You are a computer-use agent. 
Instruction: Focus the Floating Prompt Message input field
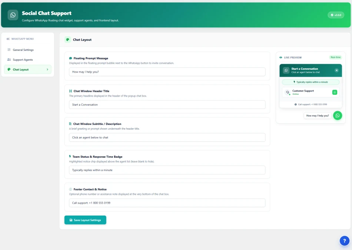[x=167, y=72]
